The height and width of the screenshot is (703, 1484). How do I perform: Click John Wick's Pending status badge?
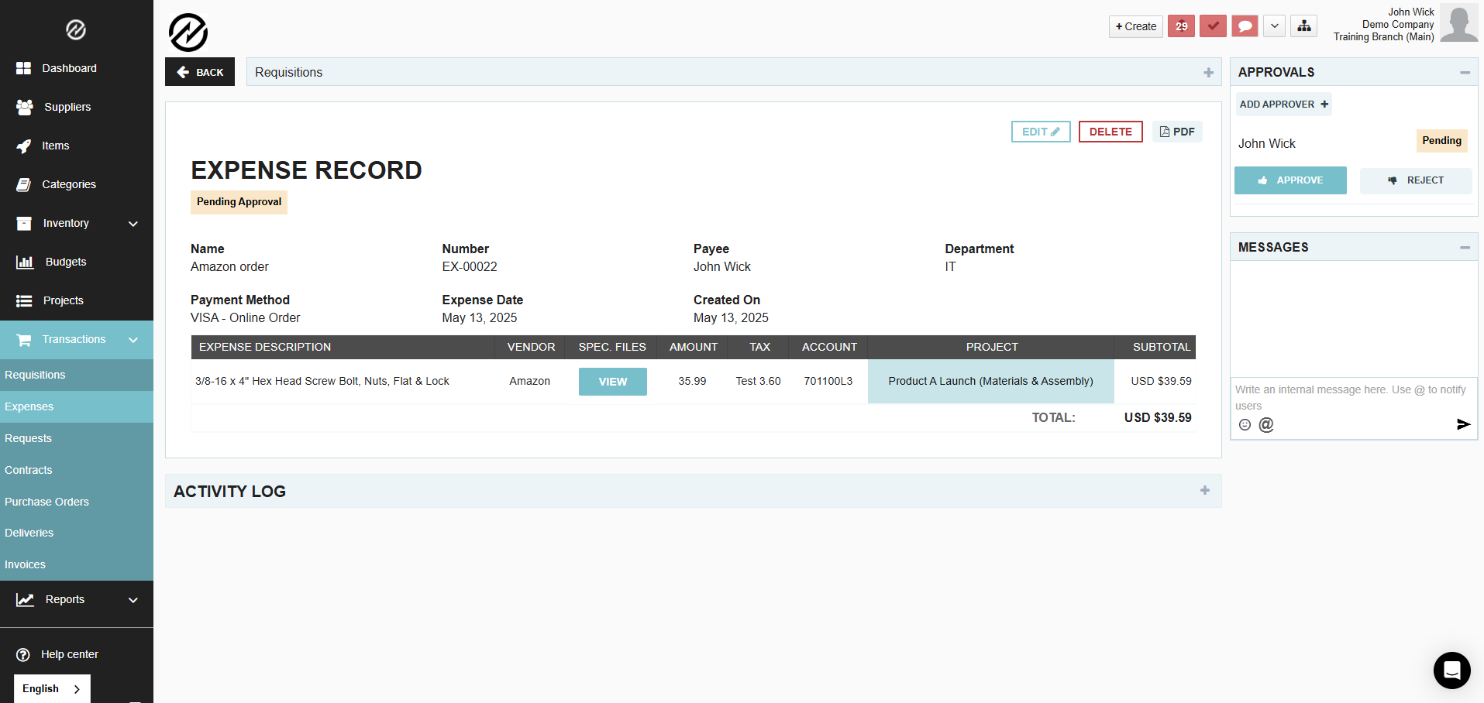point(1442,141)
